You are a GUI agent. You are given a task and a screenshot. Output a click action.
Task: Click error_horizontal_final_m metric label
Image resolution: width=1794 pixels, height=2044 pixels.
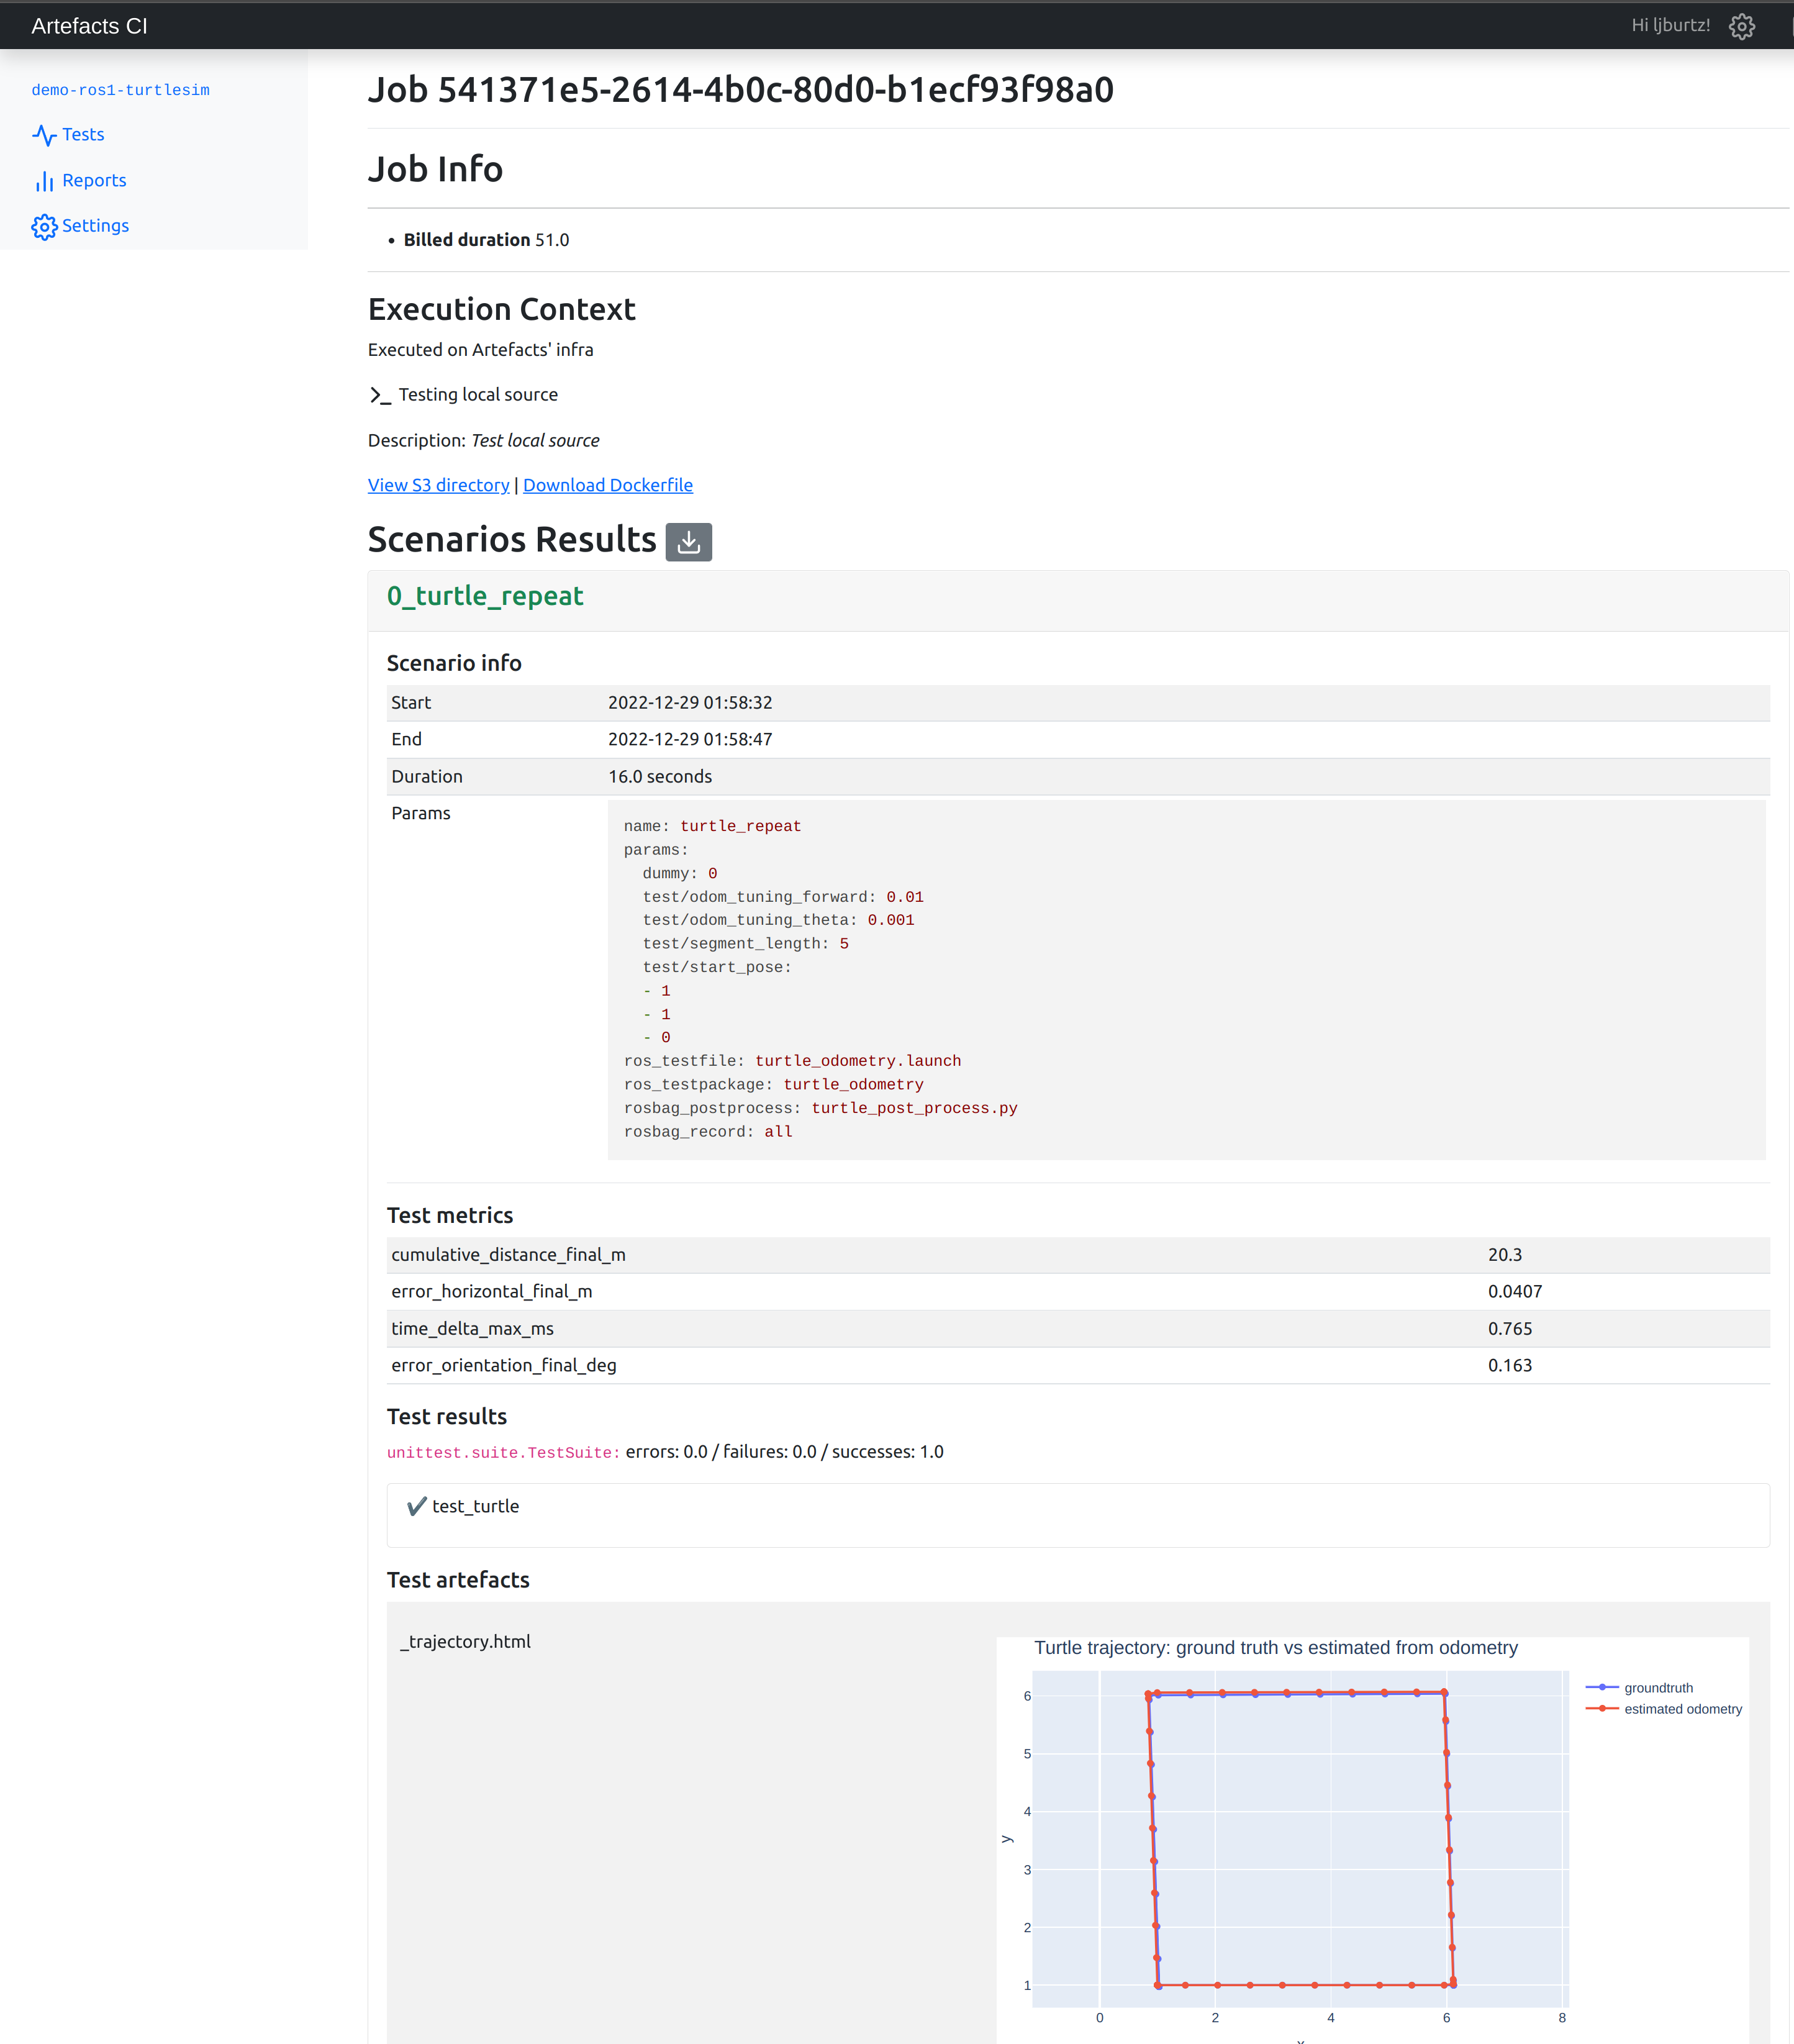[492, 1292]
